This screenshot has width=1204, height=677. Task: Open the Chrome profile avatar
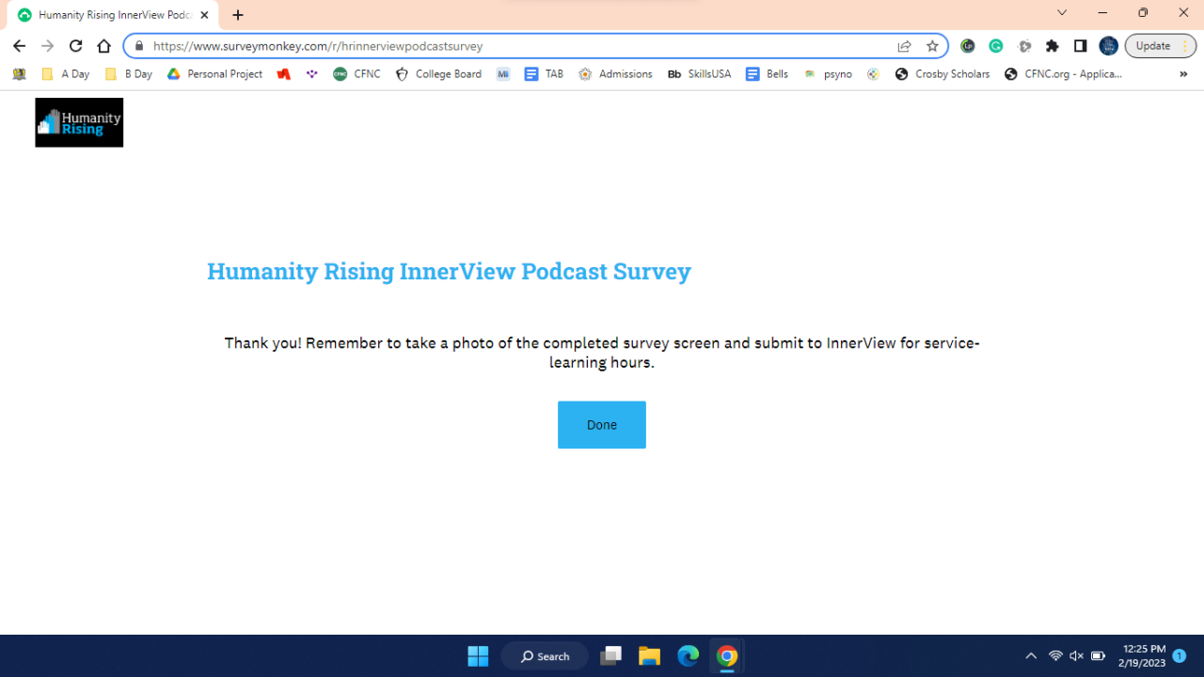click(1108, 46)
